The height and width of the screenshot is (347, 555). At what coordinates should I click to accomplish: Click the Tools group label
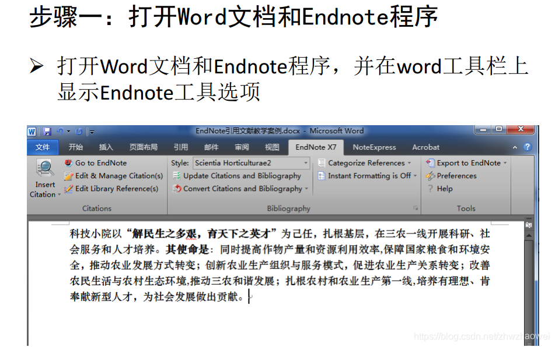(x=466, y=208)
